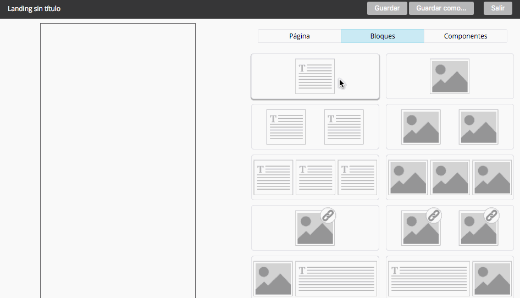Choose text left with image right block
Viewport: 520px width, 298px height.
450,278
